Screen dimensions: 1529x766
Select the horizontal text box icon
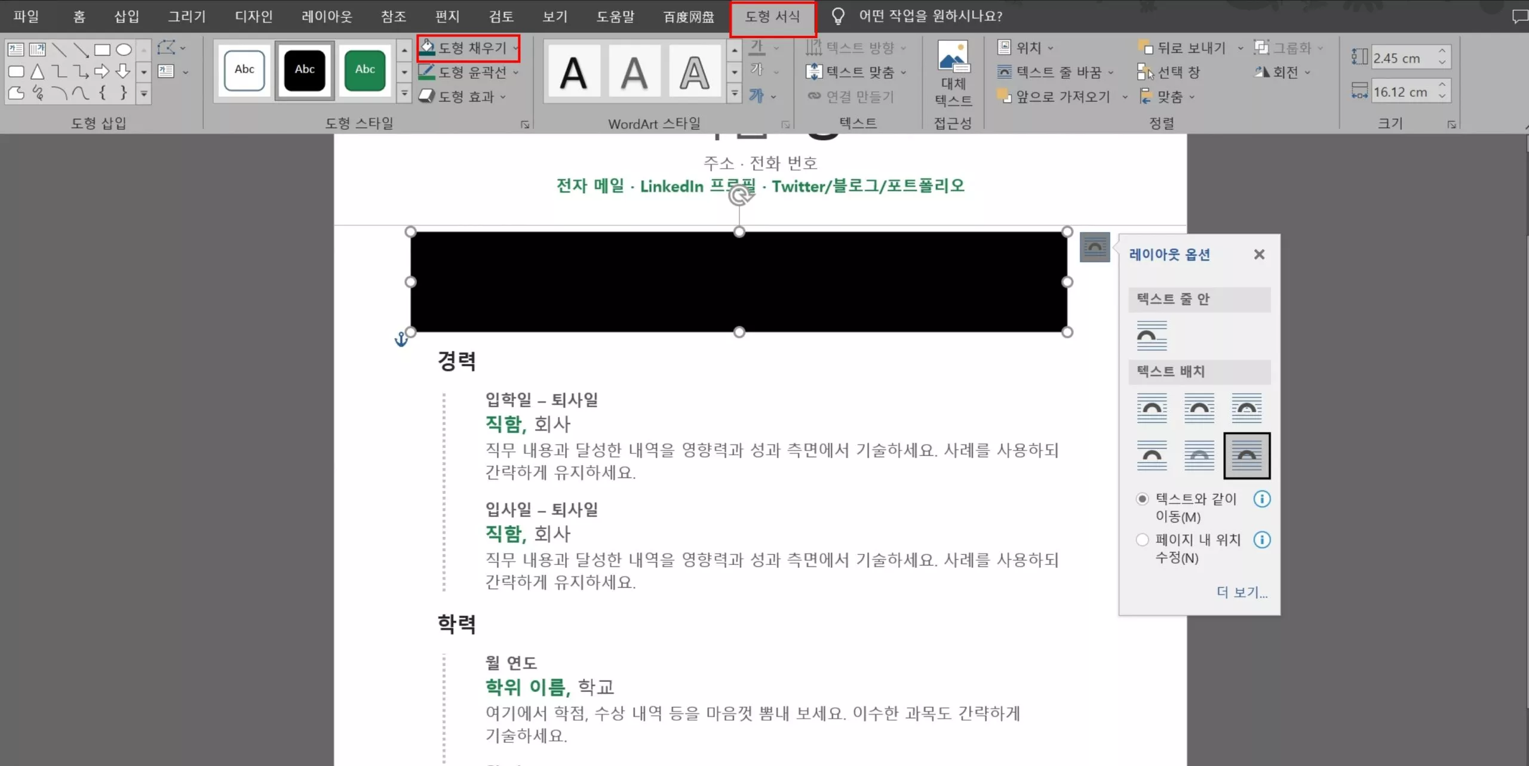click(15, 50)
